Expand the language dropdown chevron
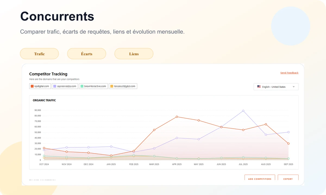The height and width of the screenshot is (195, 326). click(294, 87)
